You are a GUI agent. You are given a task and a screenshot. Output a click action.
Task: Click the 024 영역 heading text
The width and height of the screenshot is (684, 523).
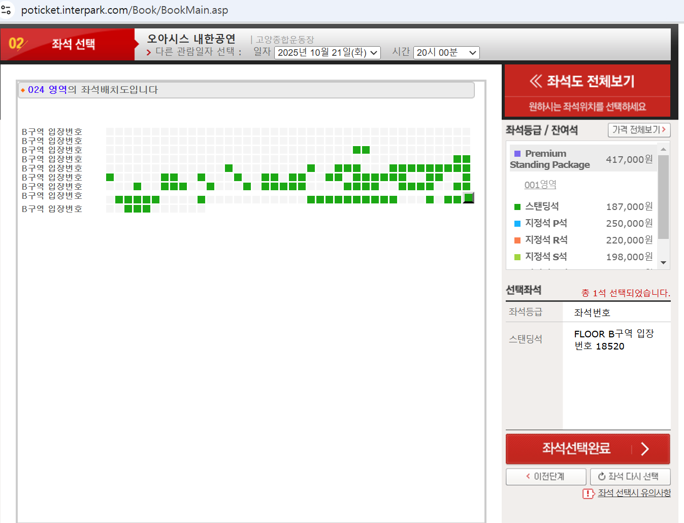[x=48, y=90]
